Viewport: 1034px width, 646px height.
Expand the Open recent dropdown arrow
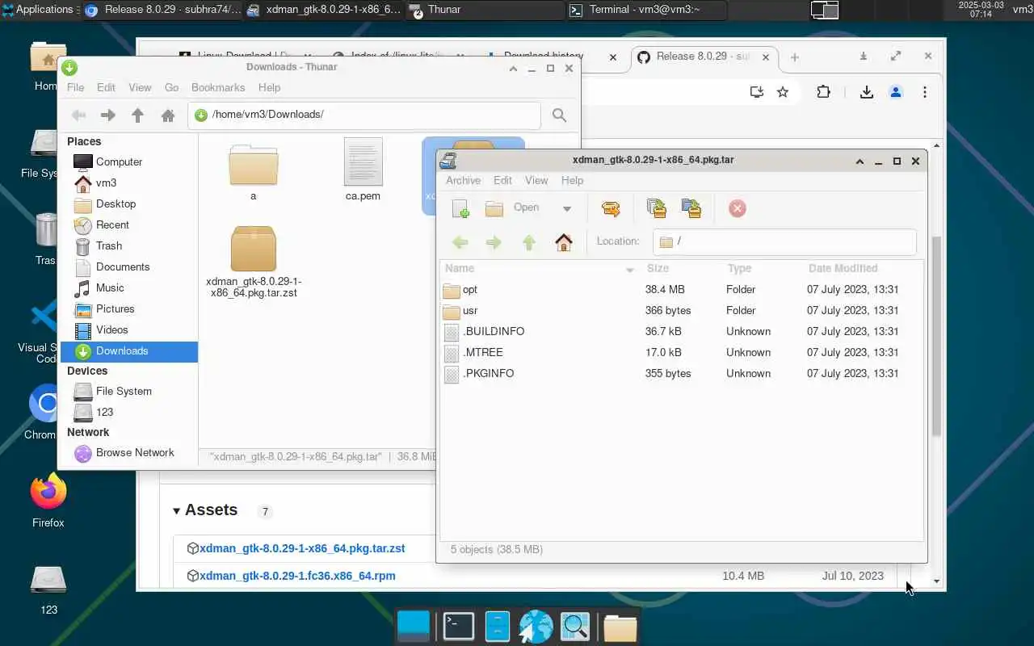(x=567, y=208)
